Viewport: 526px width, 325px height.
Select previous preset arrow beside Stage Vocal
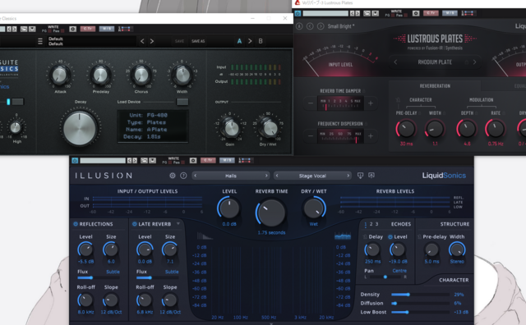[277, 176]
